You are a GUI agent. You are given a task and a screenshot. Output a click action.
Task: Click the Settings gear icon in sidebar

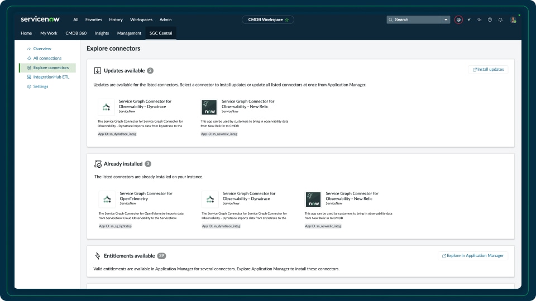[x=29, y=87]
